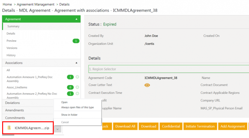Expand the Amendments section
This screenshot has height=138, width=249.
pyautogui.click(x=28, y=110)
